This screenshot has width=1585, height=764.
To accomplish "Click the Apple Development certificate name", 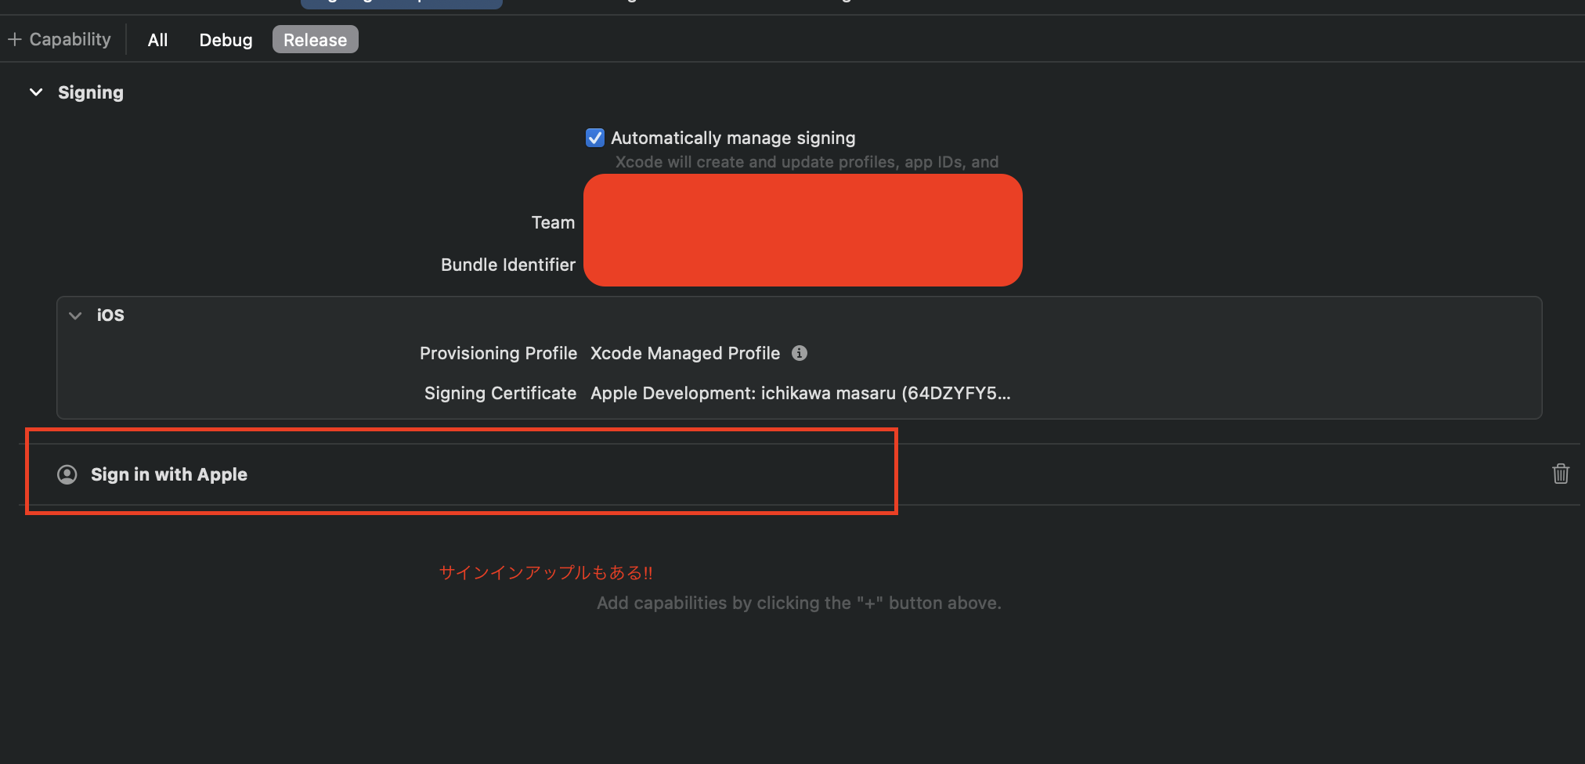I will pos(800,393).
